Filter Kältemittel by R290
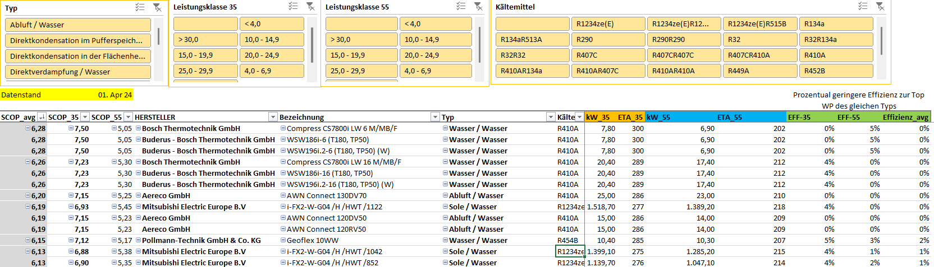 point(608,39)
